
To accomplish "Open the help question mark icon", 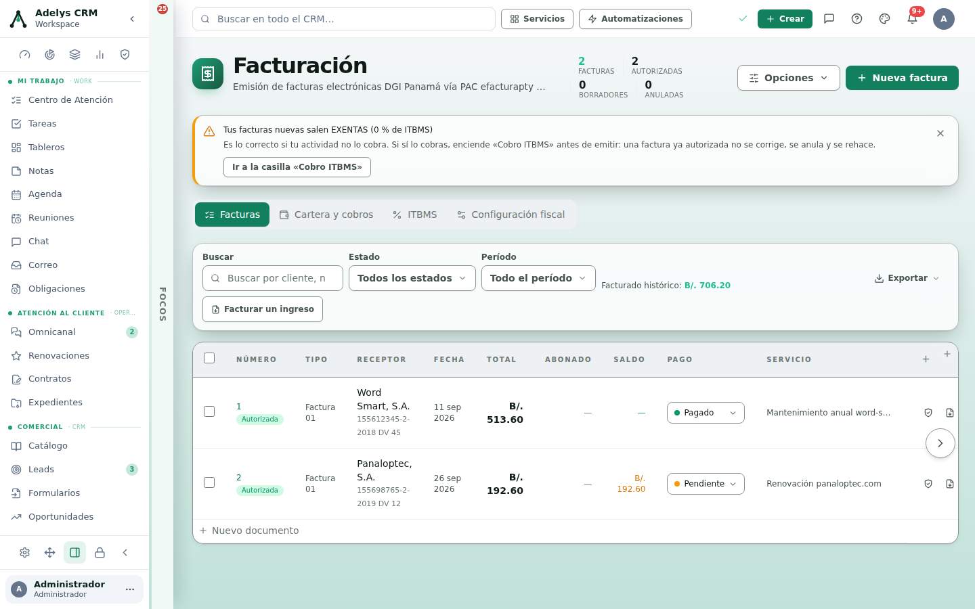I will coord(857,19).
